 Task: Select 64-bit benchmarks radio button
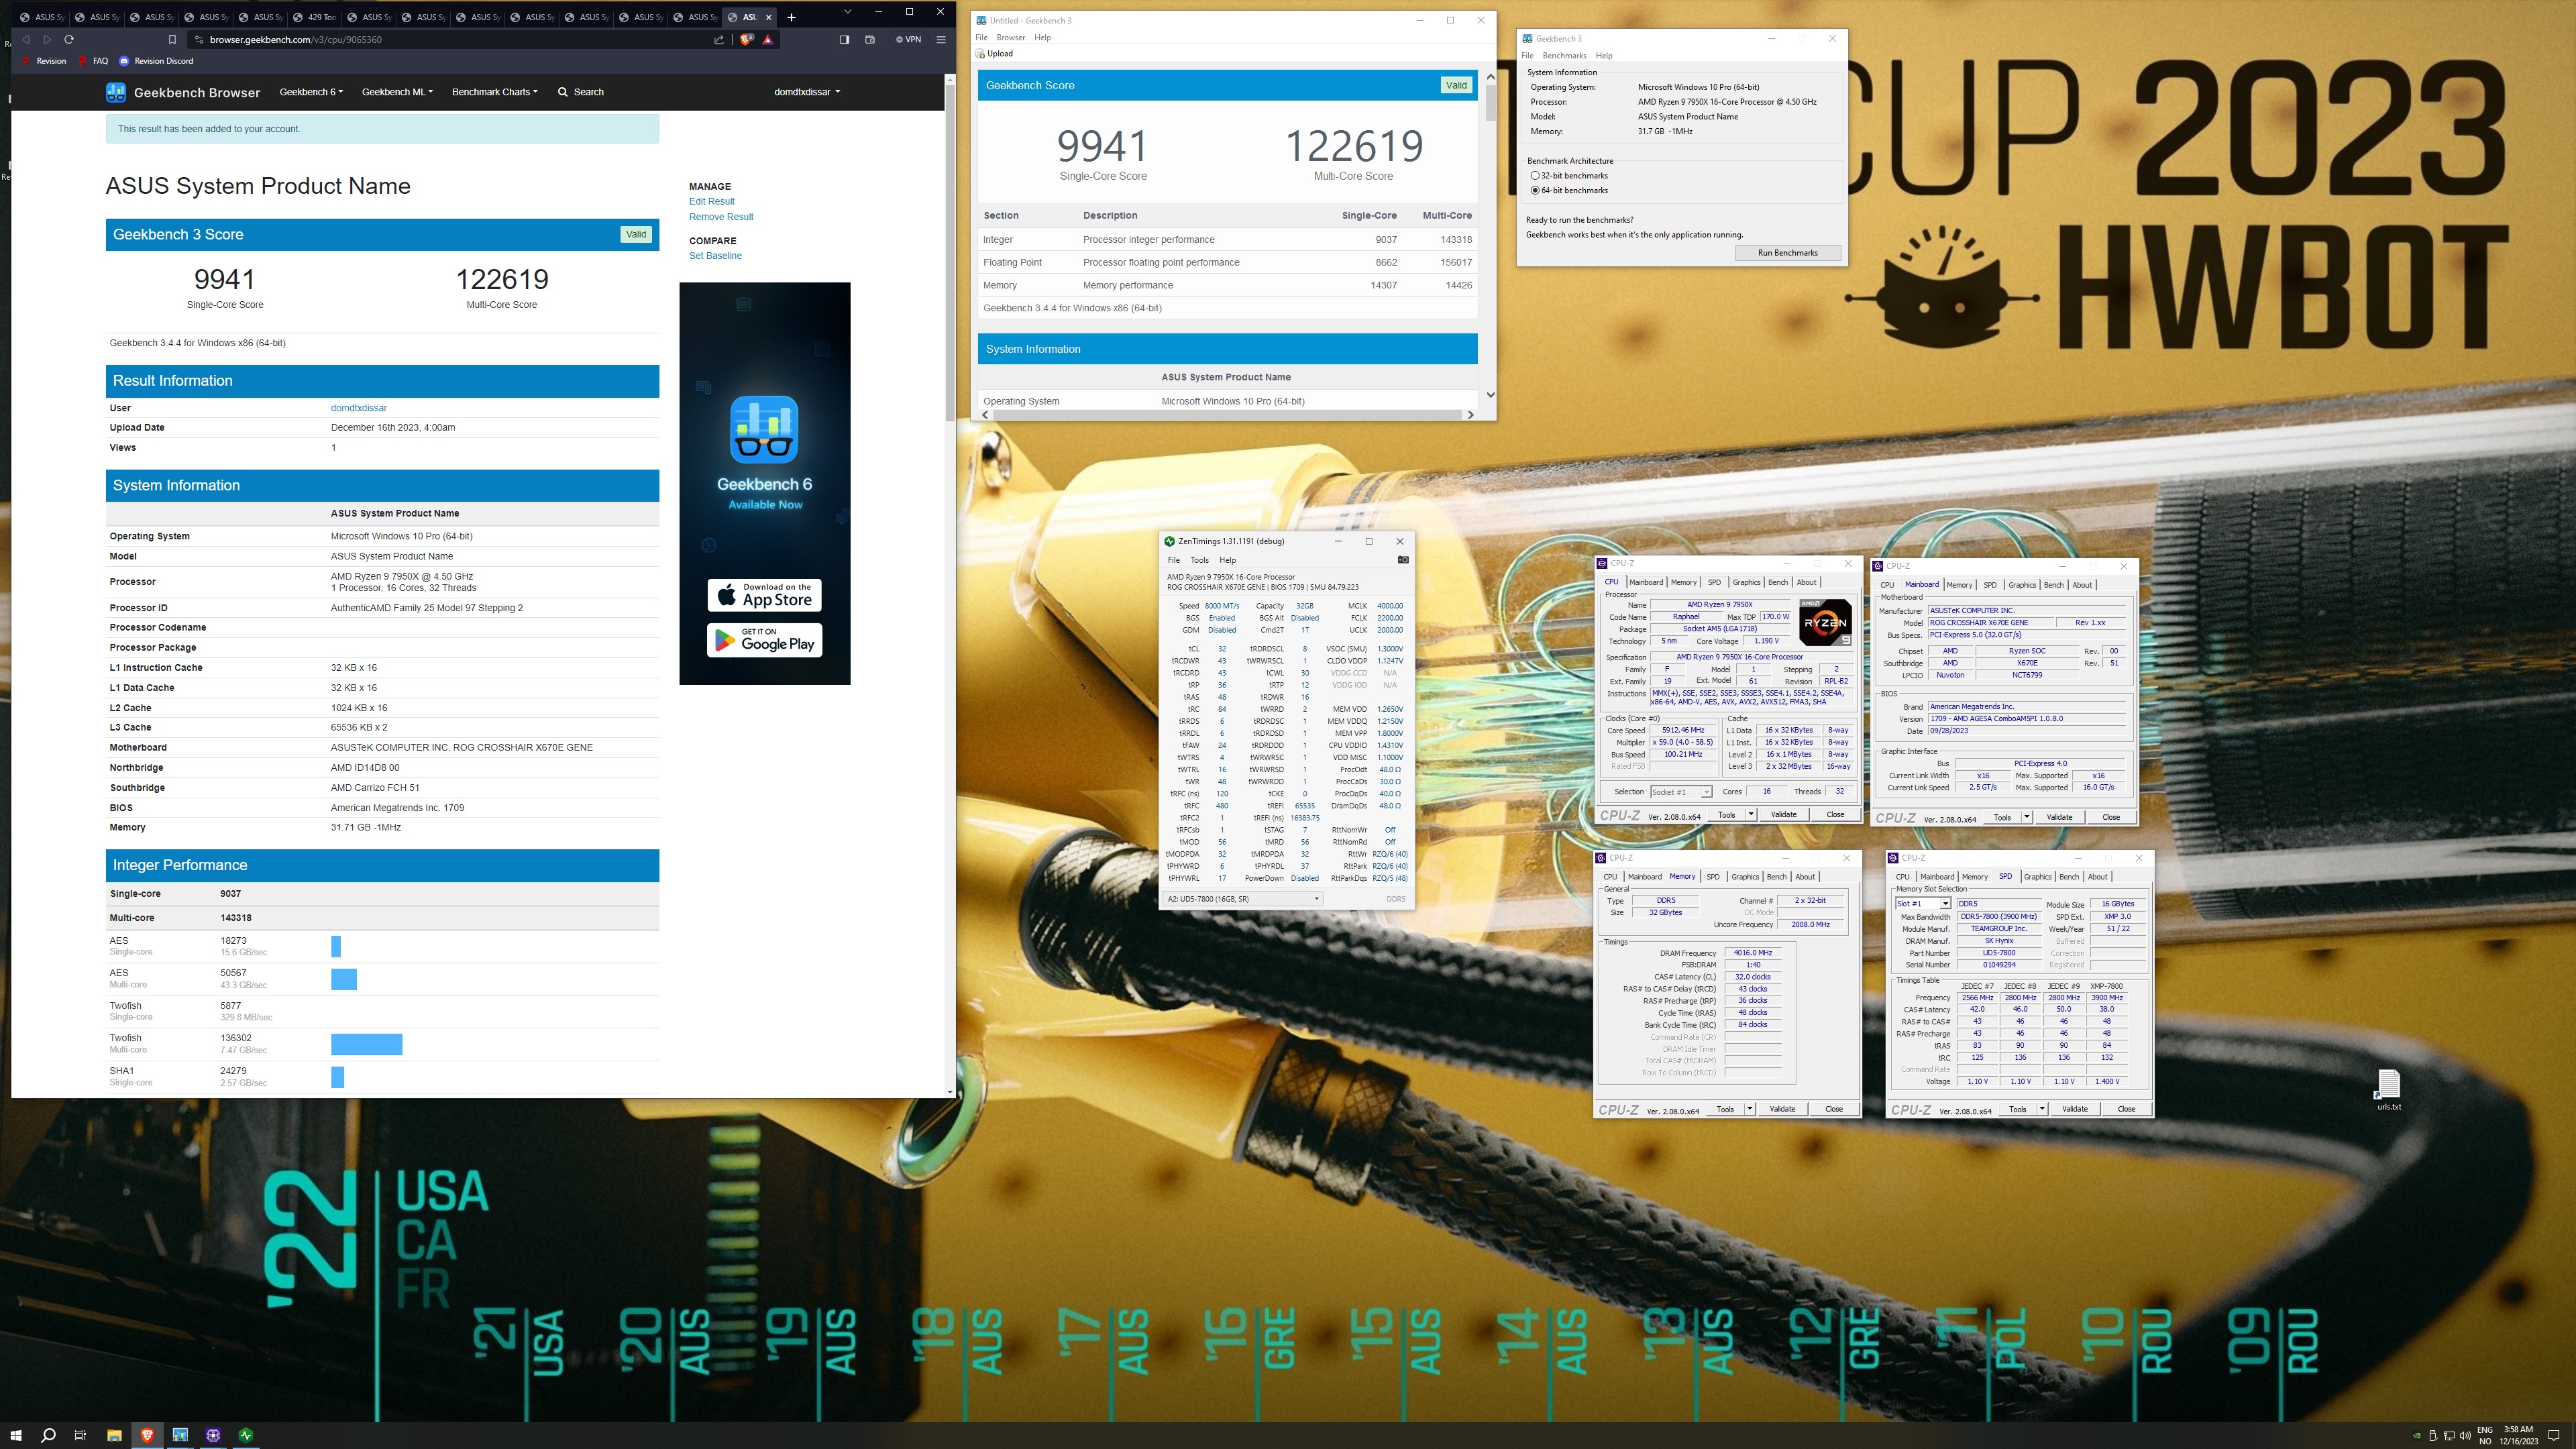1535,190
